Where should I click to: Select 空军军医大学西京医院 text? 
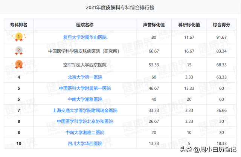tap(85, 65)
